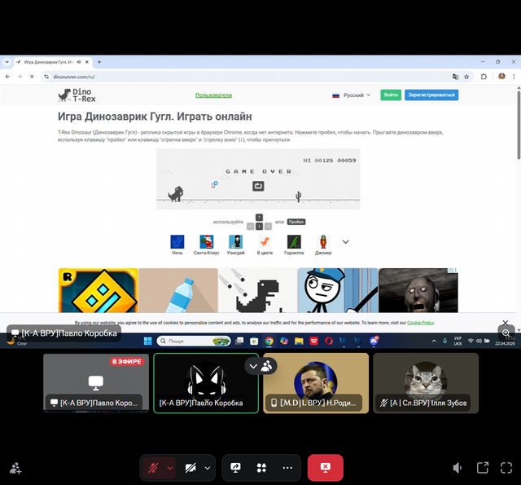Adjust stream volume speaker icon

458,468
